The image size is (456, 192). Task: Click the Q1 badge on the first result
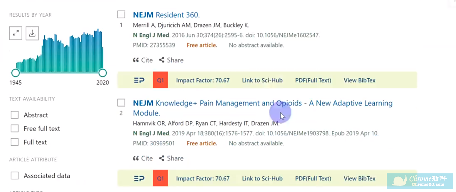coord(161,80)
